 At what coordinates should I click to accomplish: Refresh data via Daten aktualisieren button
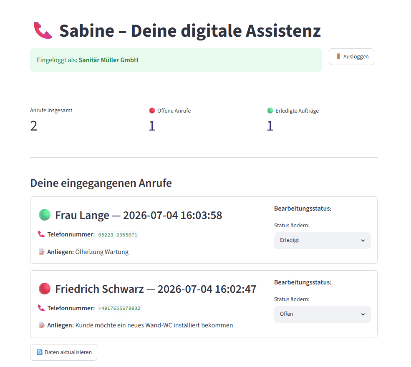pos(64,352)
